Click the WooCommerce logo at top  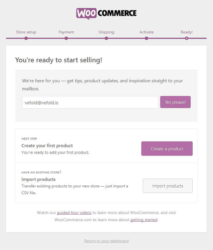pyautogui.click(x=106, y=13)
